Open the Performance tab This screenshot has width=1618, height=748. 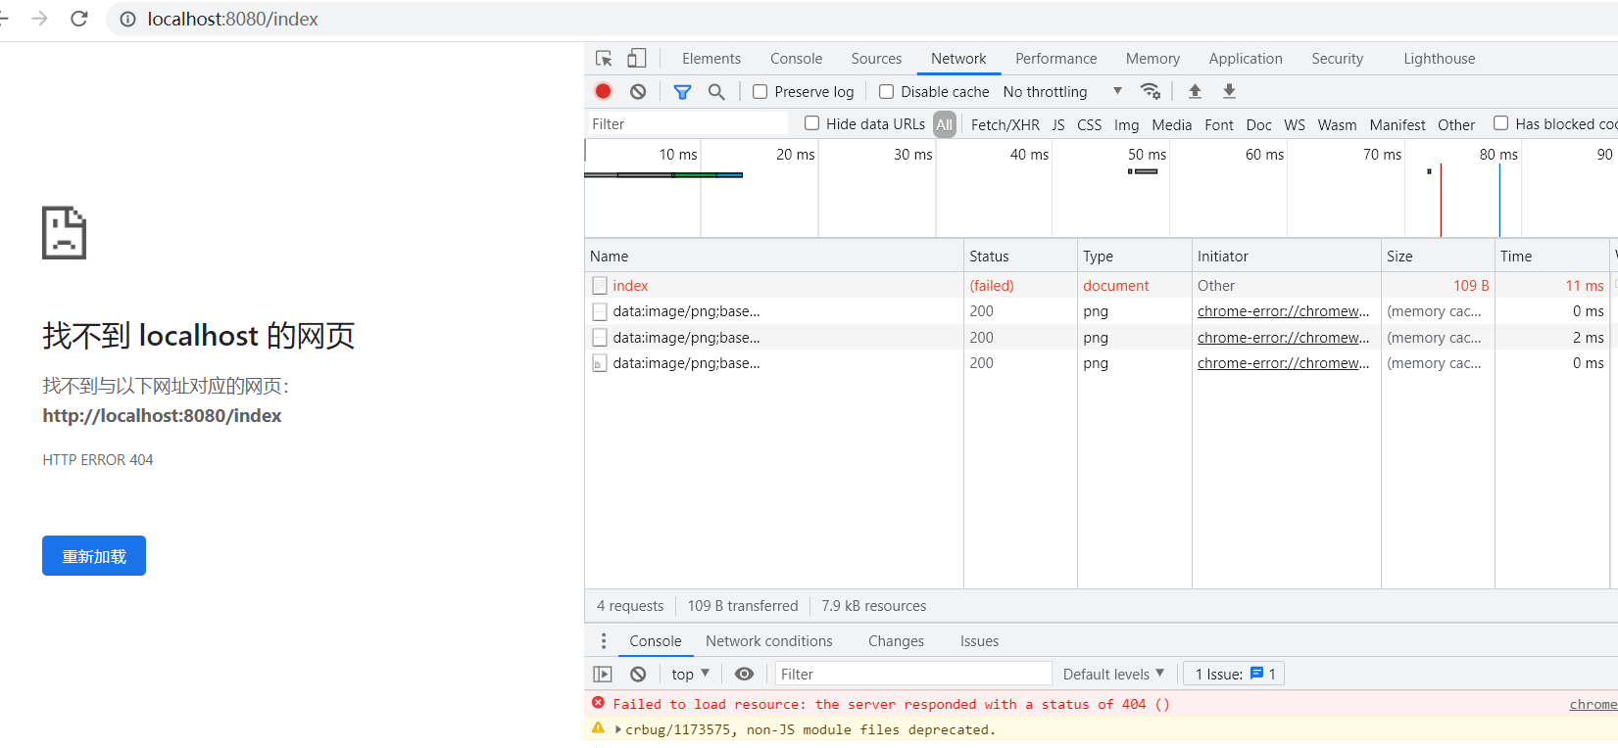pos(1055,59)
